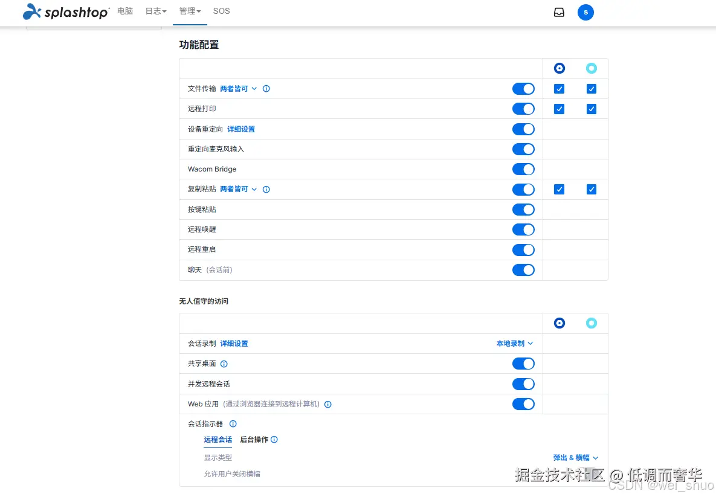Open the 弹出 & 横幅 display dropdown
716x497 pixels.
click(574, 457)
